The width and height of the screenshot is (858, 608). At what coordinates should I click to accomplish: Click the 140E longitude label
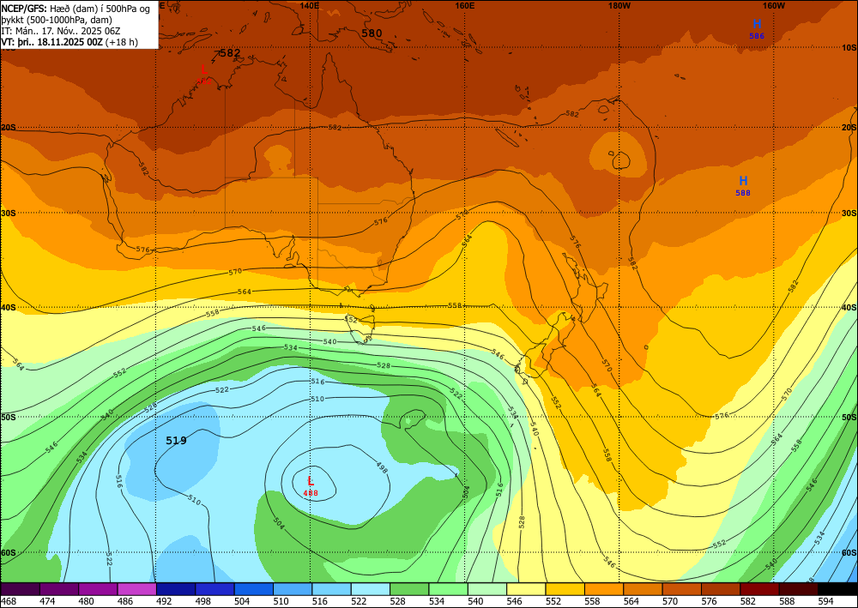310,5
